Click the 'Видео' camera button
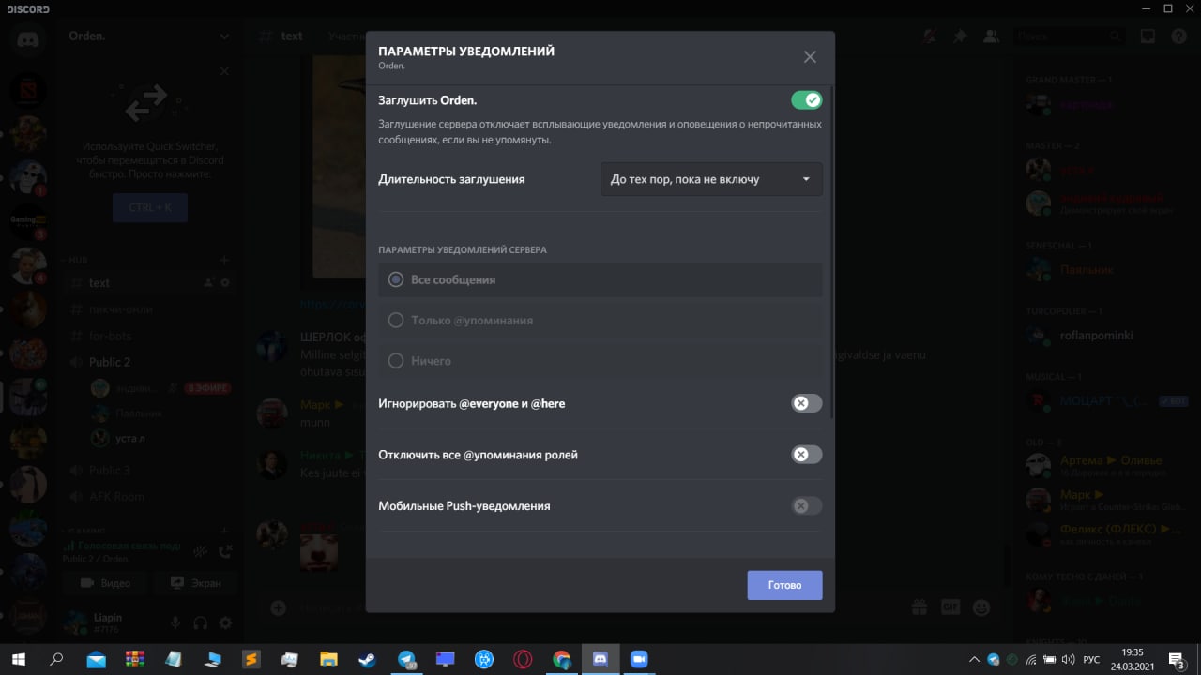1201x675 pixels. point(105,582)
